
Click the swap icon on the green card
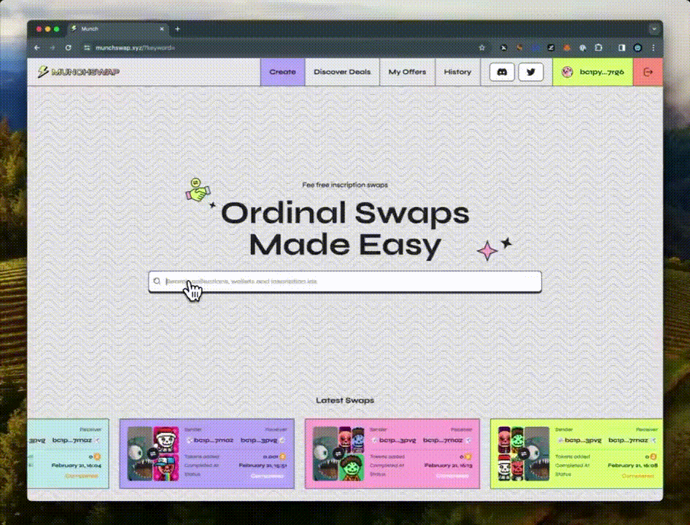pos(523,454)
